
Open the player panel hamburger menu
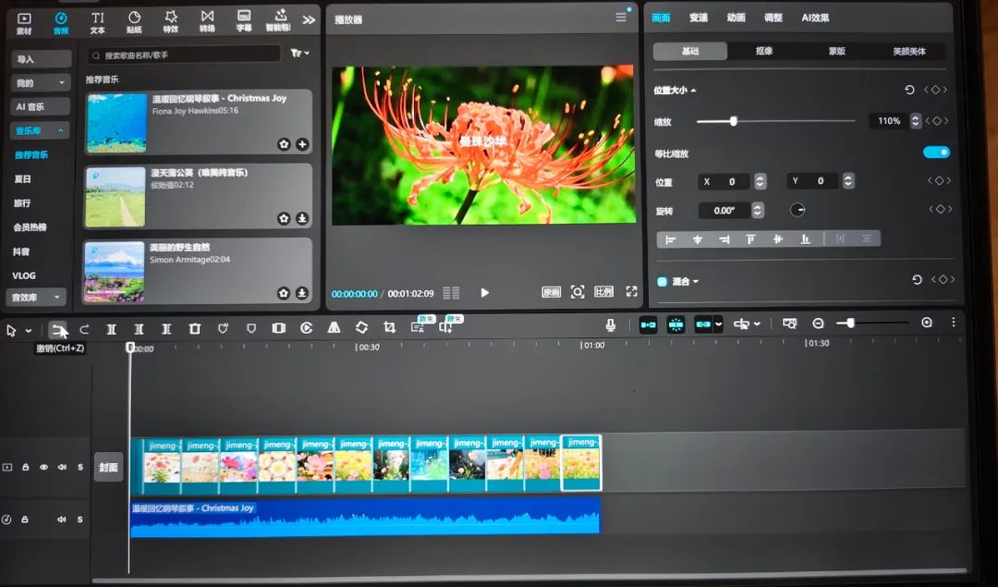coord(621,18)
